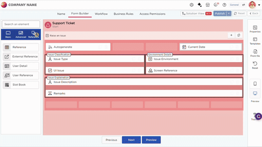Open the Publish dropdown arrow
262x147 pixels.
point(229,13)
